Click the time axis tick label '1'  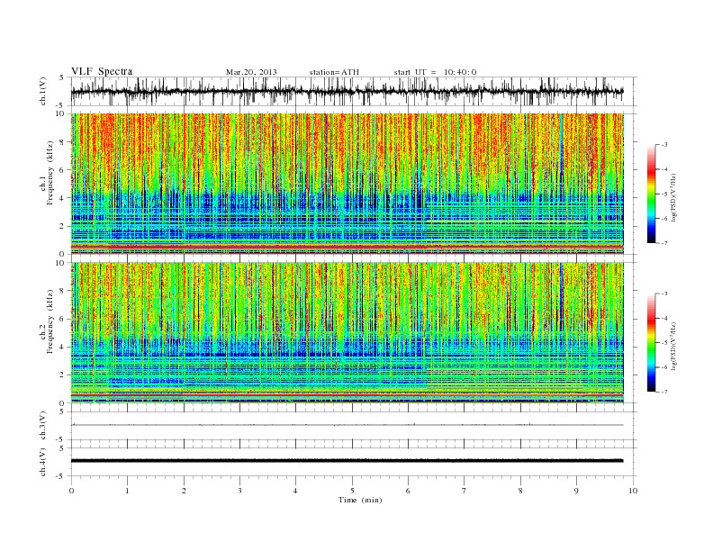pos(127,491)
